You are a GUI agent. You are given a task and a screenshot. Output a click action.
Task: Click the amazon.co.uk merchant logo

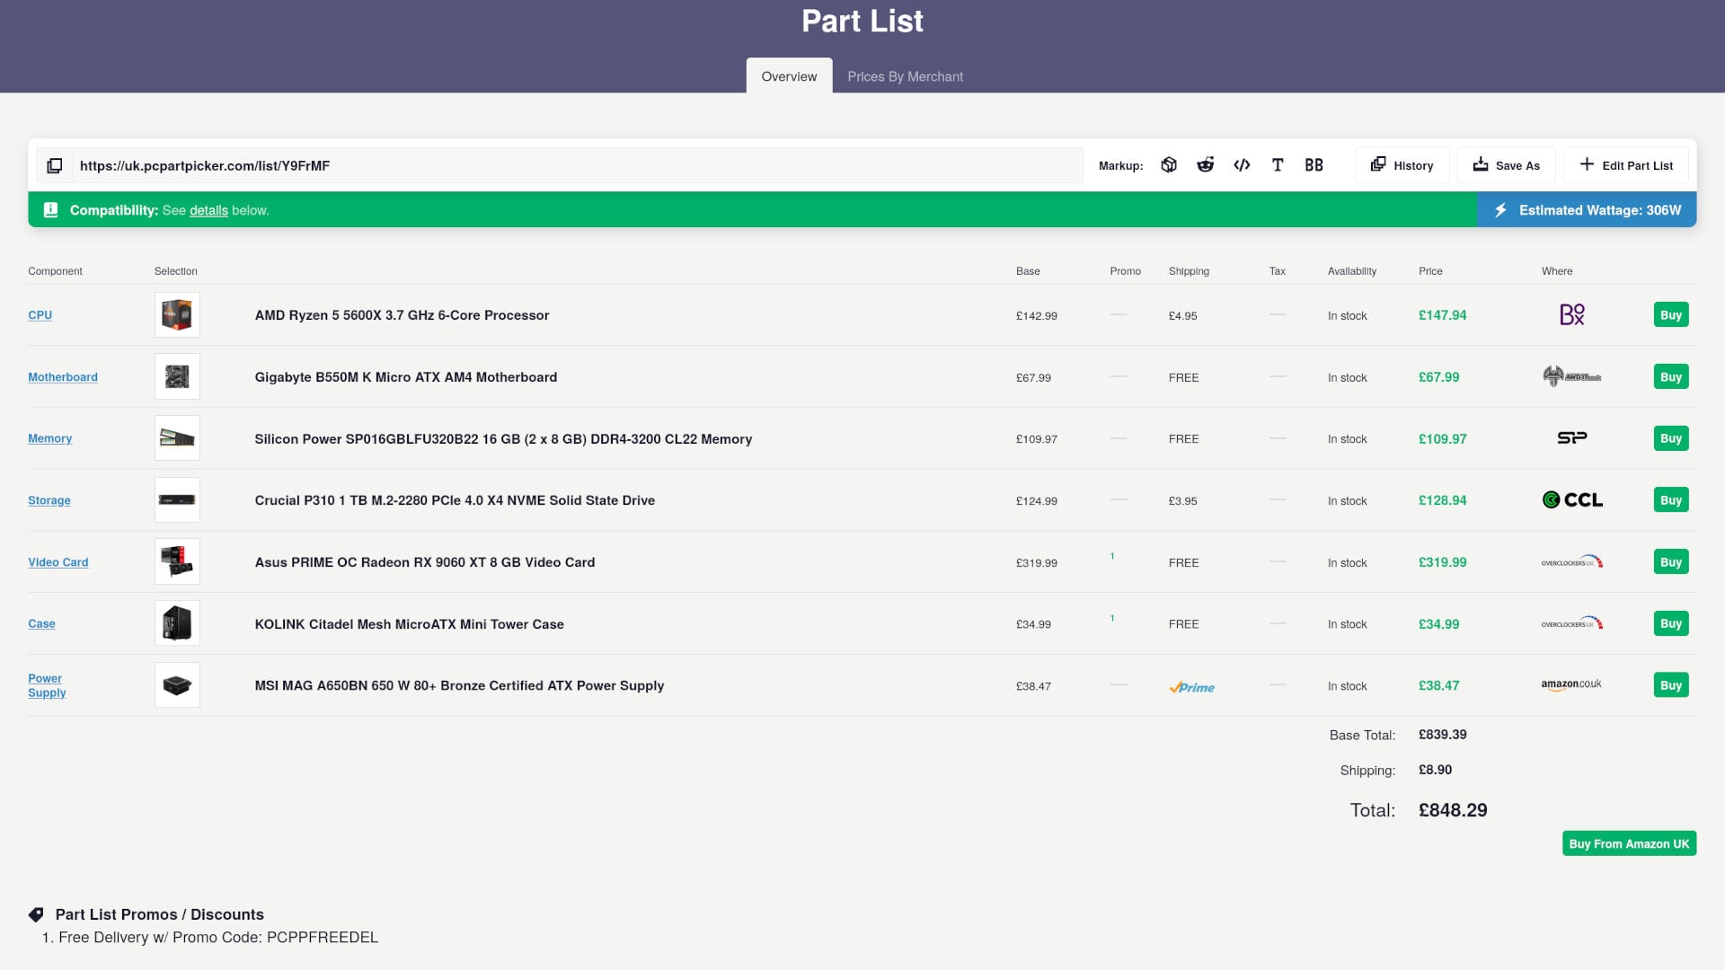pos(1571,684)
